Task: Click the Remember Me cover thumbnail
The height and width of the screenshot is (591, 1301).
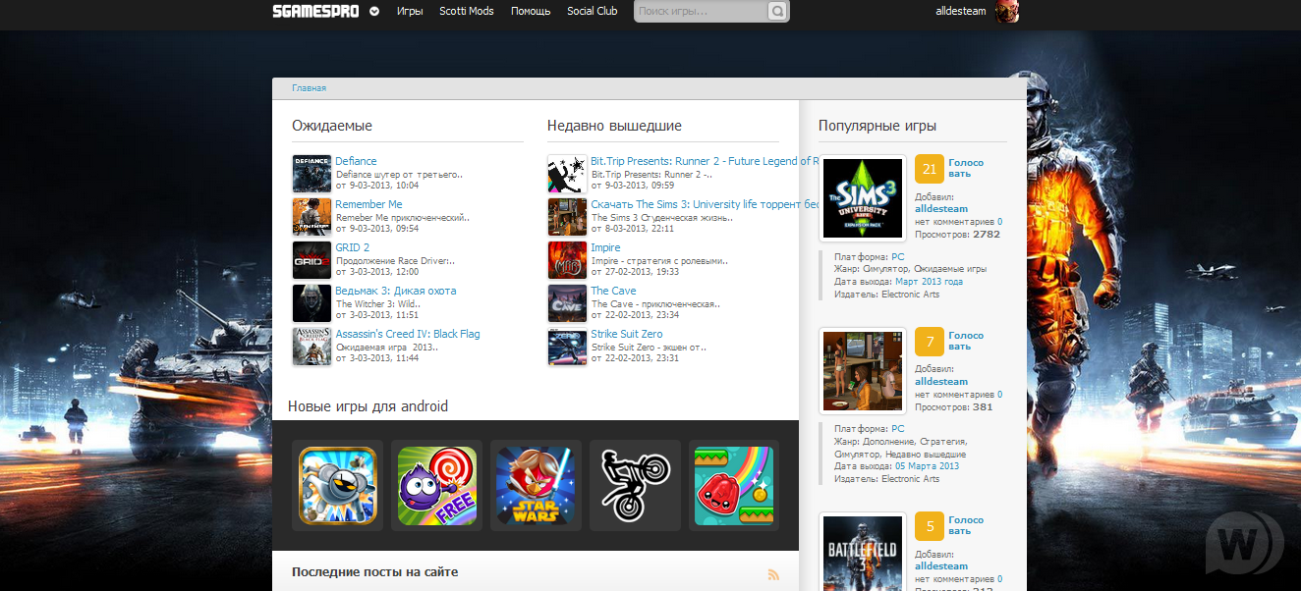Action: pos(311,217)
